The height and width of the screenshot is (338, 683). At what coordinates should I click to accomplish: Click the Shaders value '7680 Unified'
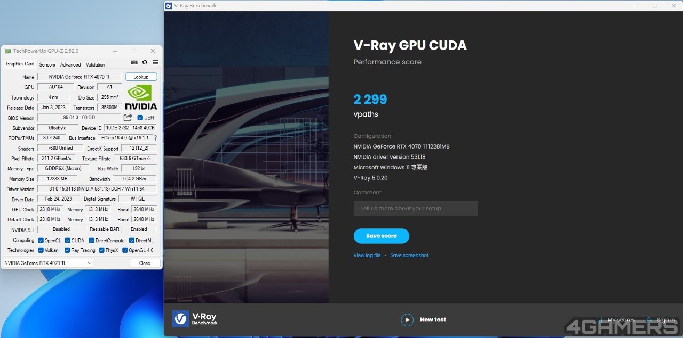(x=60, y=148)
